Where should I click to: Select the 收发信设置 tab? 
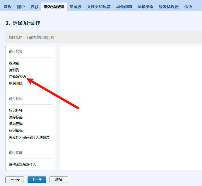tap(169, 7)
